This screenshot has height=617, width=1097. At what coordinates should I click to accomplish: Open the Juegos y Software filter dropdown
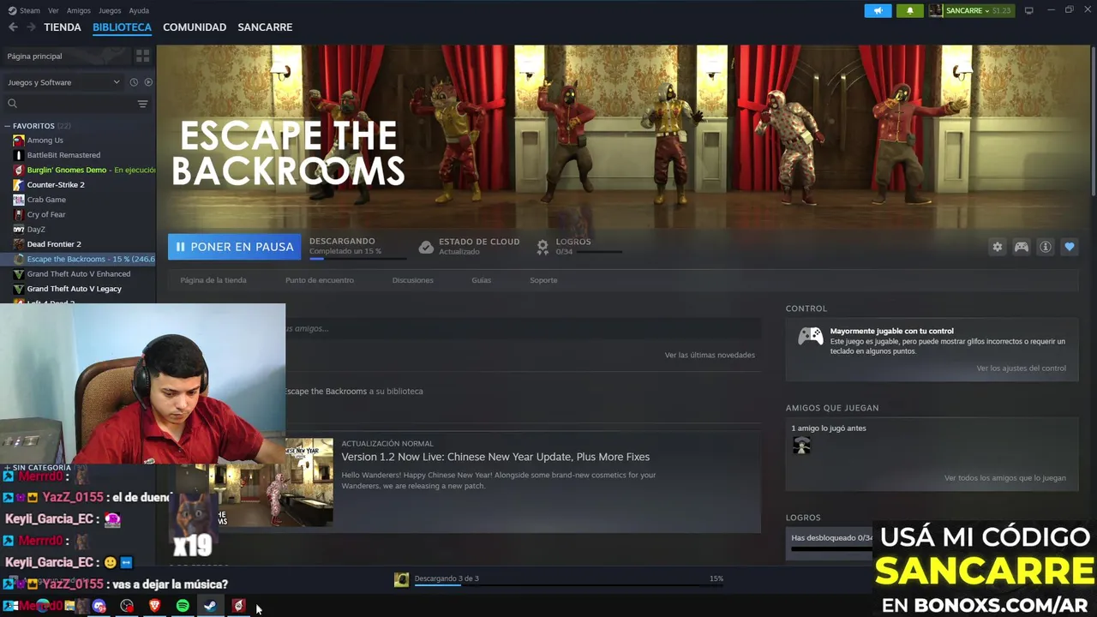[x=63, y=82]
